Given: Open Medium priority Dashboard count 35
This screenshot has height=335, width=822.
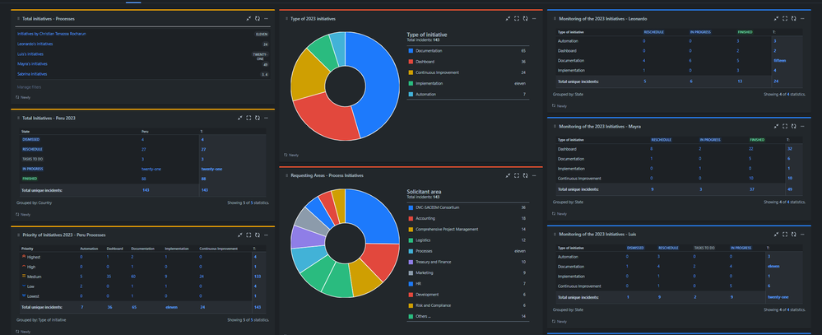Looking at the screenshot, I should click(x=109, y=277).
